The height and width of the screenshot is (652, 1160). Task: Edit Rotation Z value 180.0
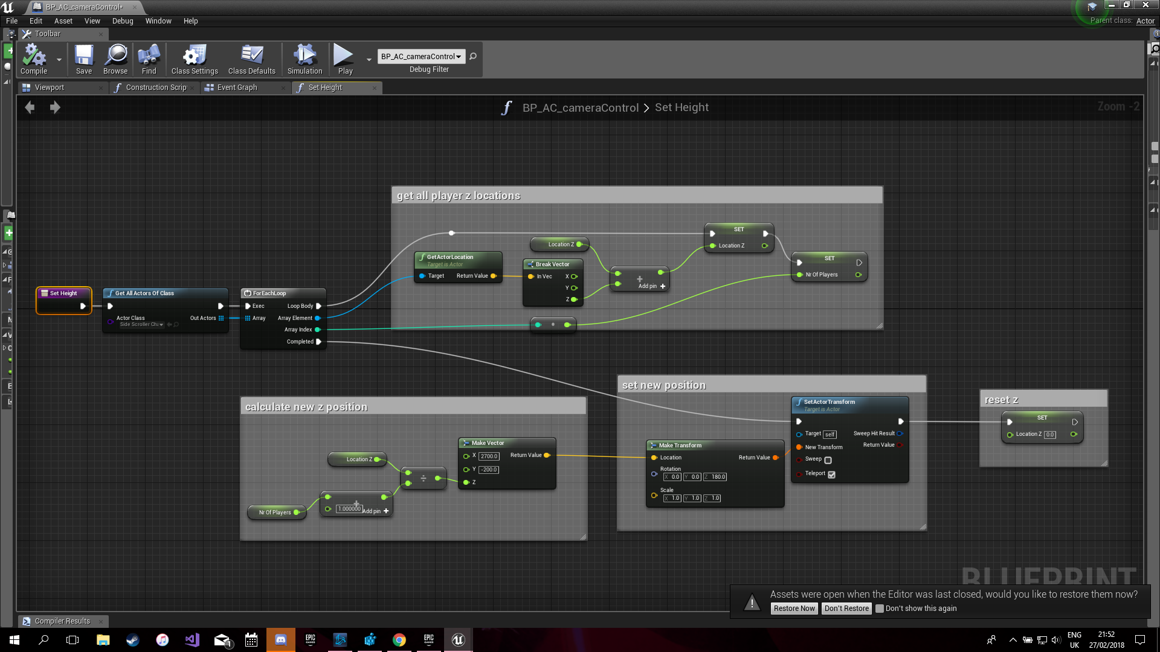coord(715,477)
